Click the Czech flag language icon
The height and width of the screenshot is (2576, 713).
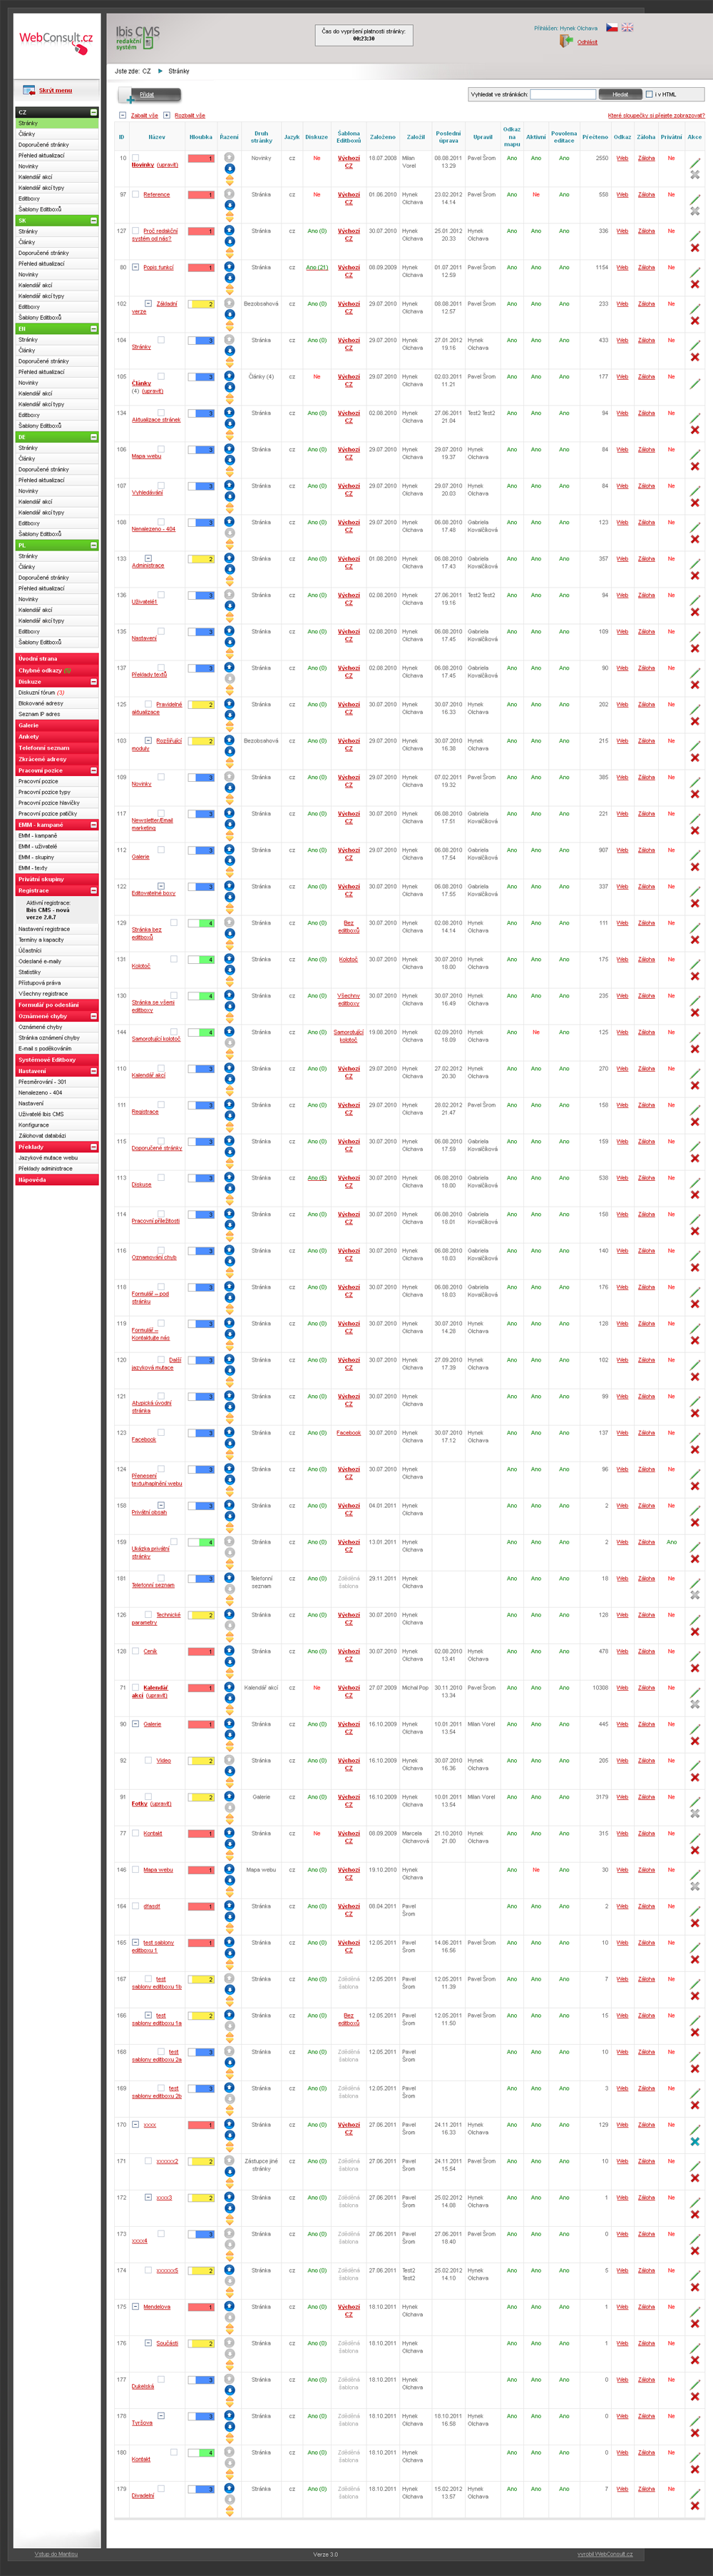(x=611, y=27)
